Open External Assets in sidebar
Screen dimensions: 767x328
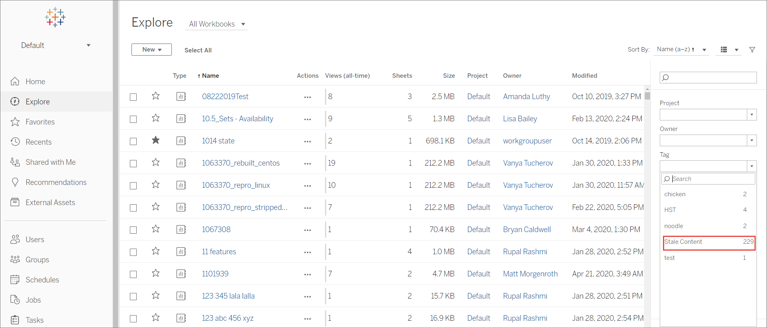pyautogui.click(x=43, y=202)
